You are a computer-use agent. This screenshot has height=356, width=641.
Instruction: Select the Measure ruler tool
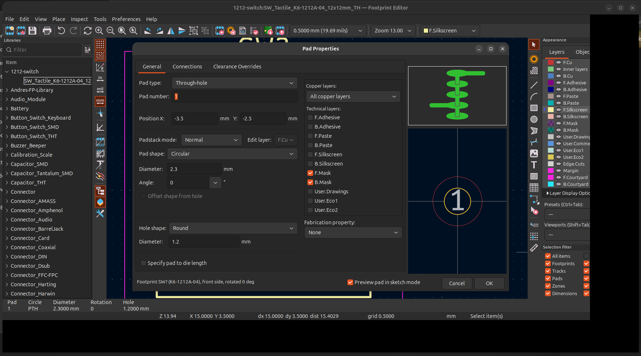[x=534, y=248]
